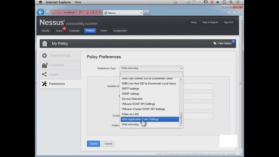Click the clock icon in the menu bar
279x157 pixels.
pyautogui.click(x=224, y=2)
